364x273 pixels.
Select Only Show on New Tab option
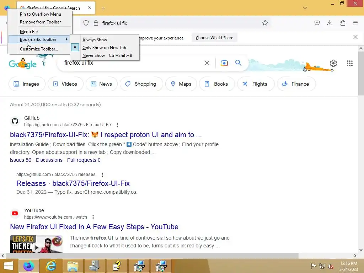[x=105, y=48]
